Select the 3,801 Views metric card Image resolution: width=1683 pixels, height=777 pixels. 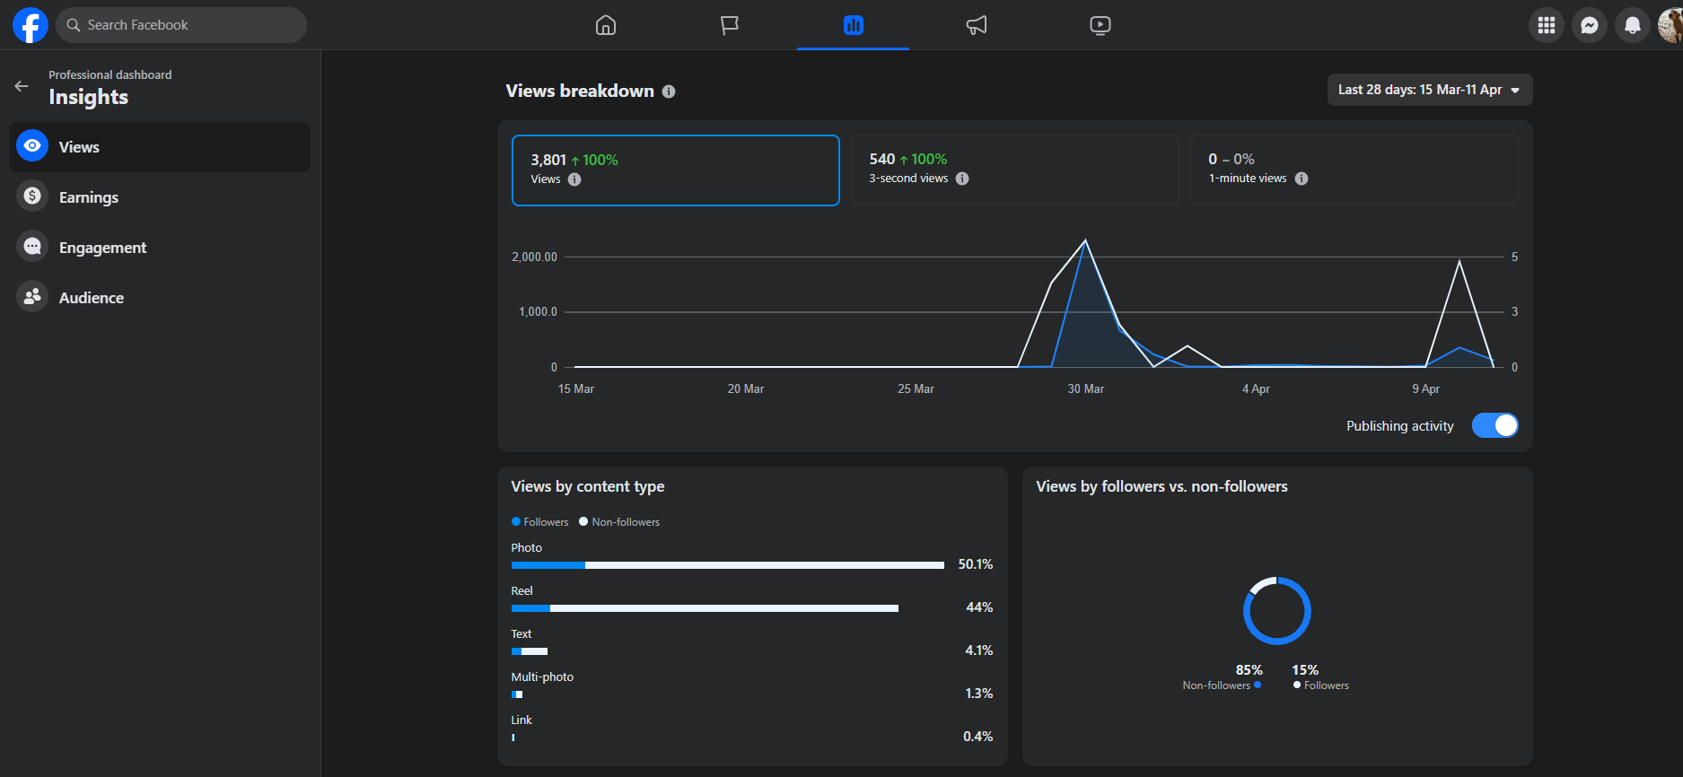pos(676,170)
